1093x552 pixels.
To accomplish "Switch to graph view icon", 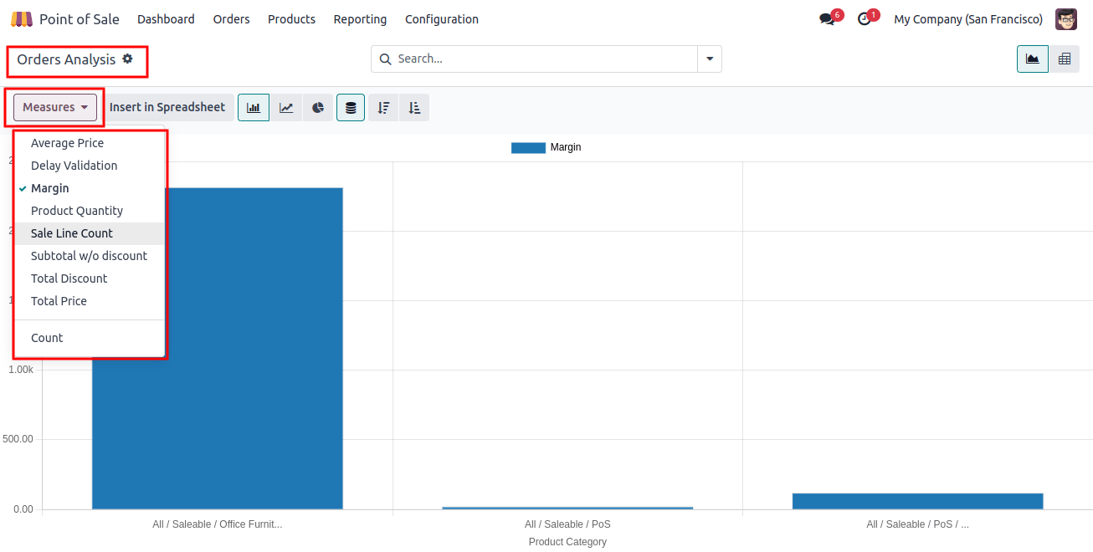I will tap(1033, 59).
